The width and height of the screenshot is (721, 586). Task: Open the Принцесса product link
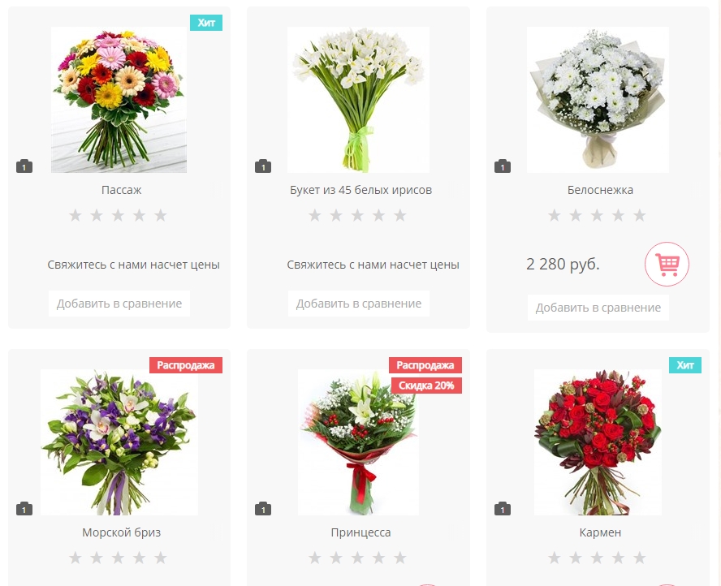(361, 532)
